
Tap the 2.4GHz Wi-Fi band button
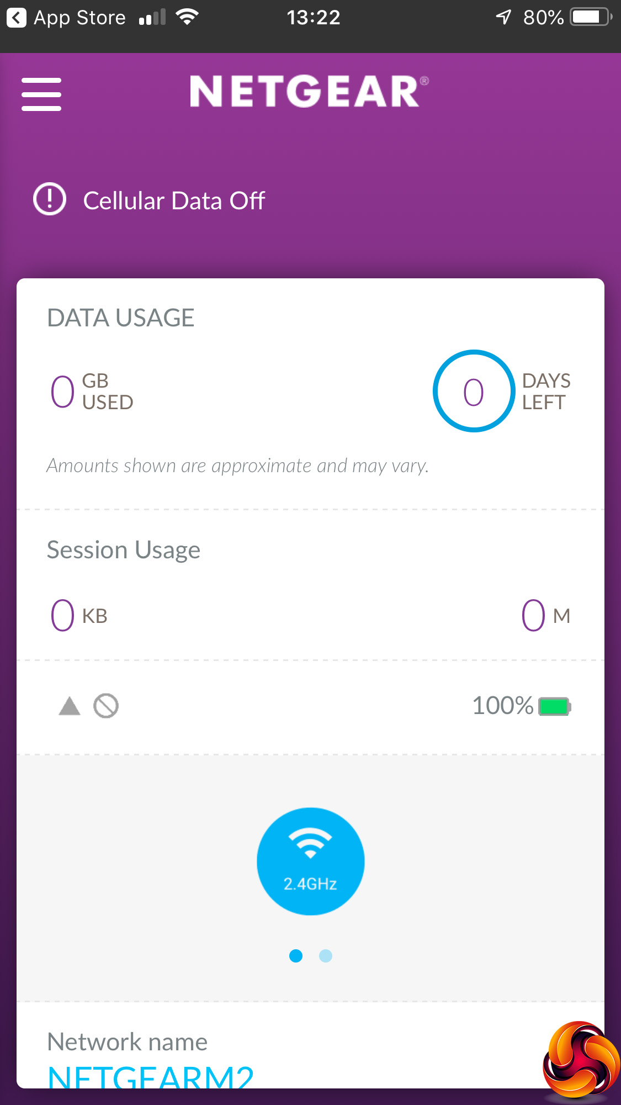310,861
